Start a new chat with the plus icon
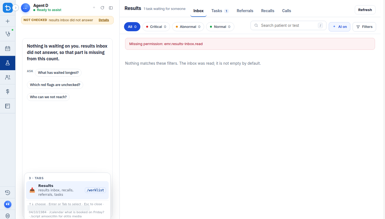The width and height of the screenshot is (385, 219). (x=94, y=8)
